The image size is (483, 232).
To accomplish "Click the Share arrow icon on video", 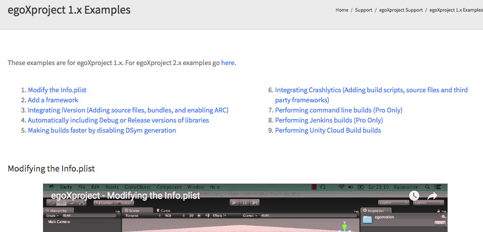I will 433,195.
